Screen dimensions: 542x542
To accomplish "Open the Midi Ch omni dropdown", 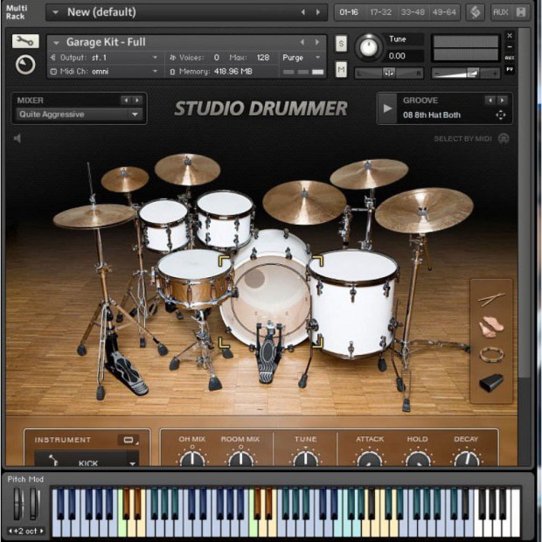I will click(156, 71).
